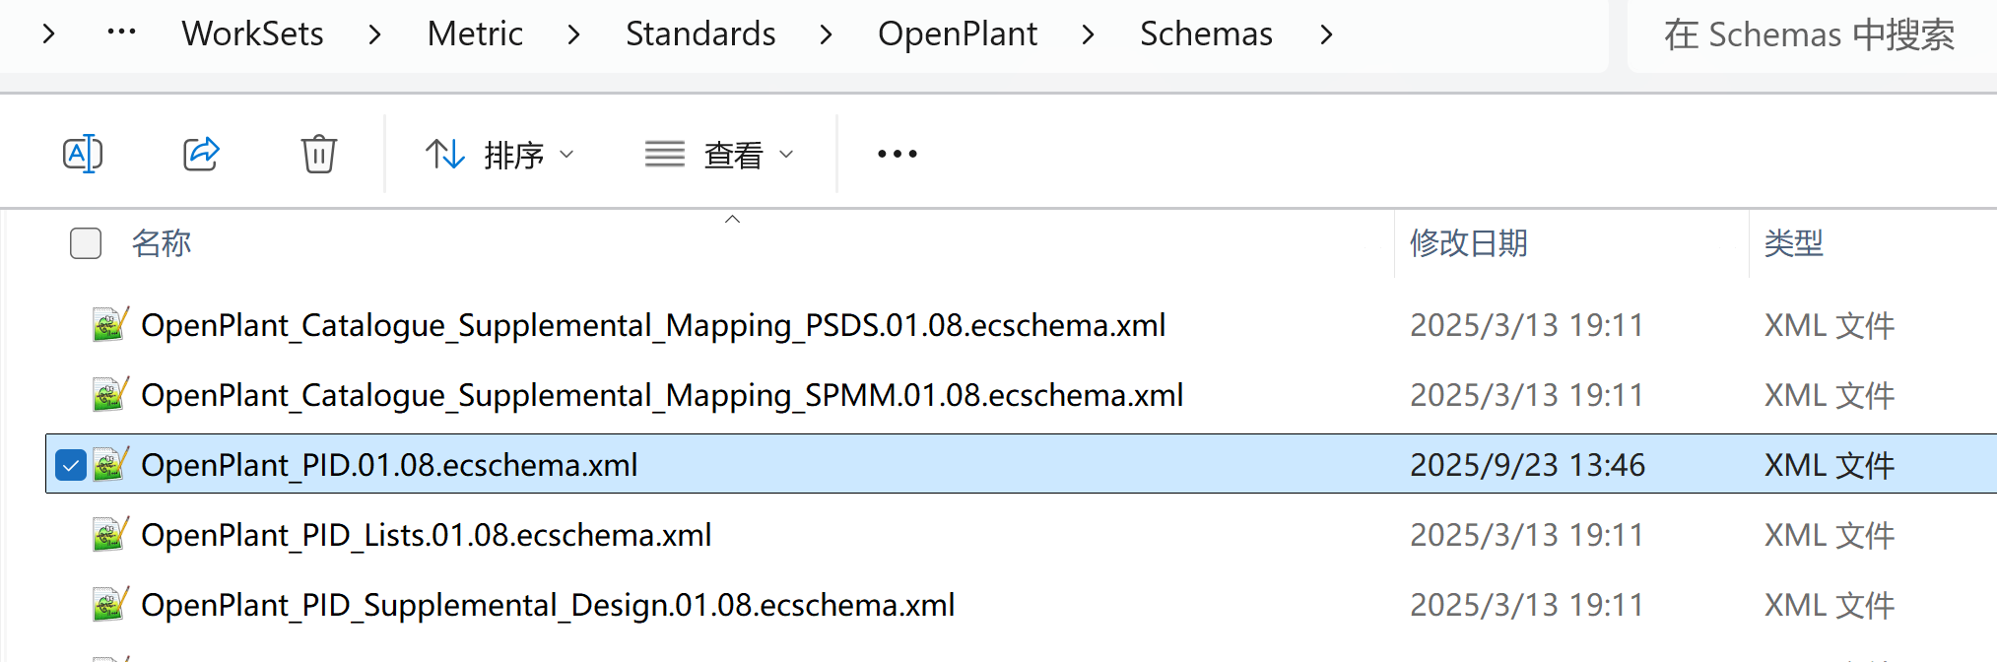Expand the chevron after Schemas breadcrumb
The height and width of the screenshot is (662, 1997).
[1326, 34]
